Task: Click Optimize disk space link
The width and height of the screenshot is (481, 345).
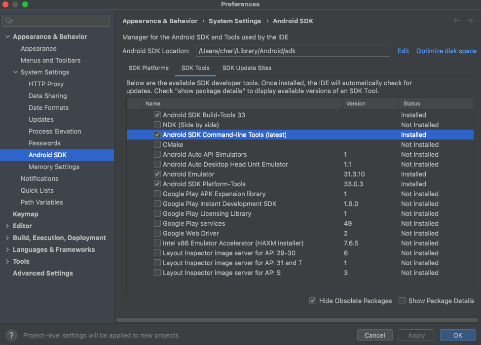Action: tap(446, 51)
